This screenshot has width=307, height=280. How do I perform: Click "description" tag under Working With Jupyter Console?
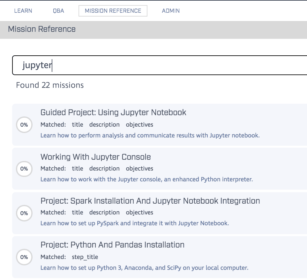(x=104, y=168)
